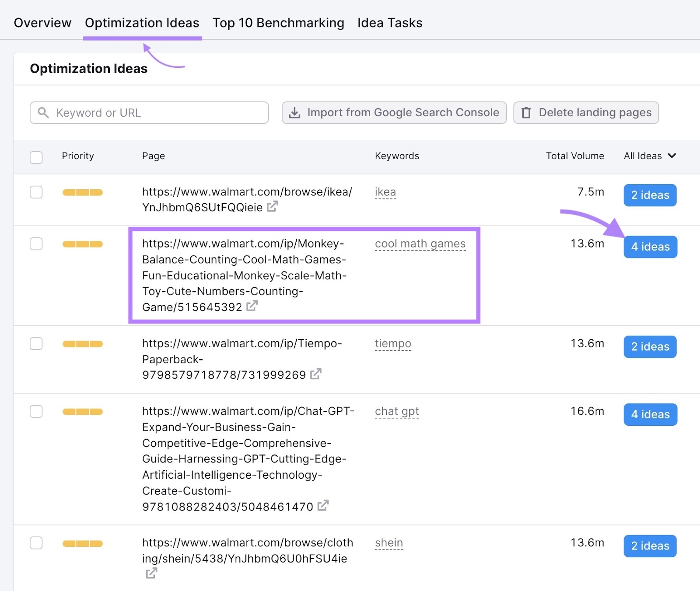
Task: Click Import from Google Search Console
Action: (393, 113)
